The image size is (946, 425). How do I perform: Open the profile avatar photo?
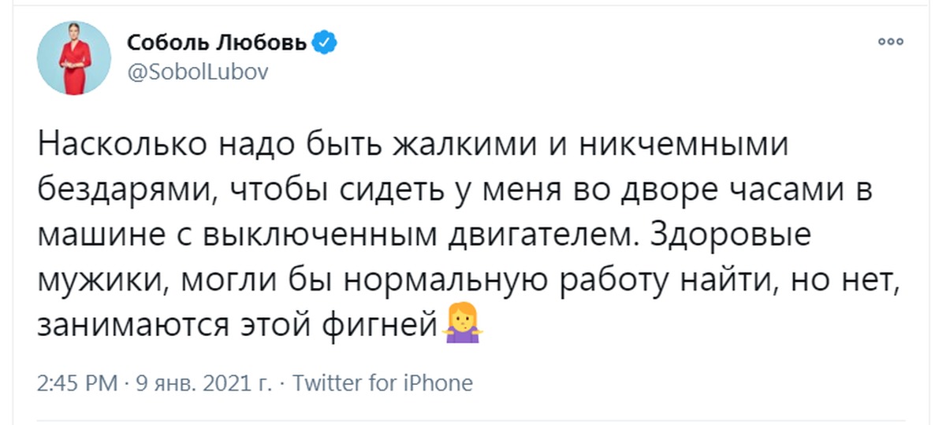pyautogui.click(x=74, y=58)
